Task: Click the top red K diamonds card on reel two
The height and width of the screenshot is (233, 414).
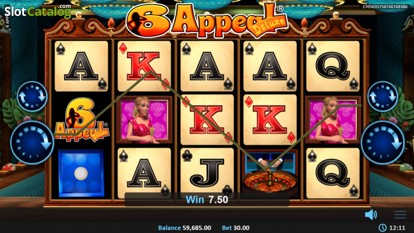Action: 144,66
